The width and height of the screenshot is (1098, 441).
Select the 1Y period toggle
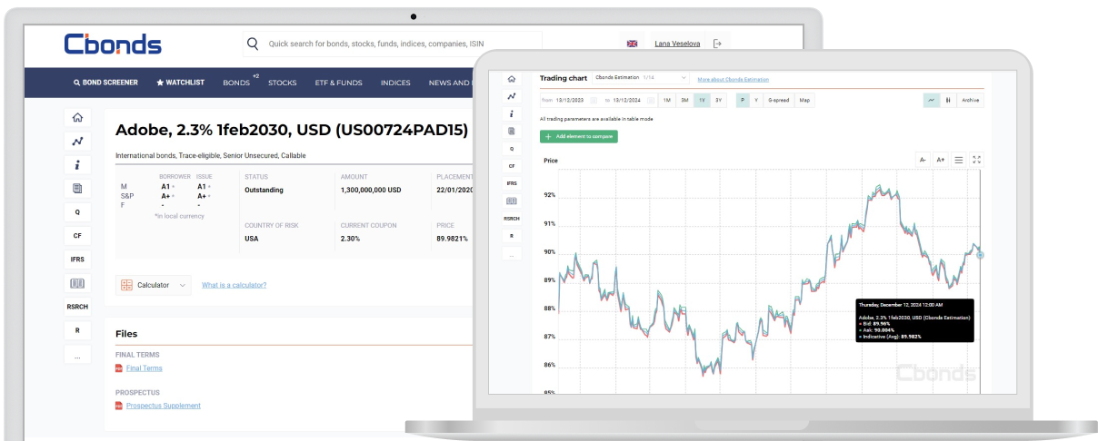click(702, 100)
